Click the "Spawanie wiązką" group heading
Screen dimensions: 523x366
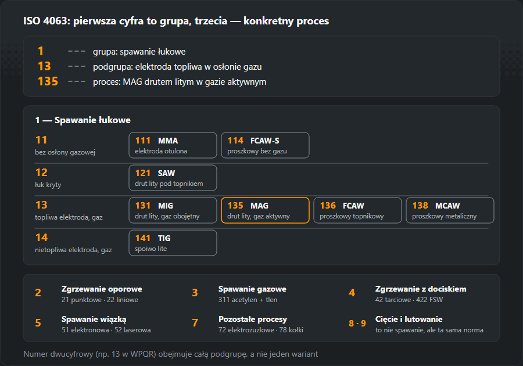[94, 320]
